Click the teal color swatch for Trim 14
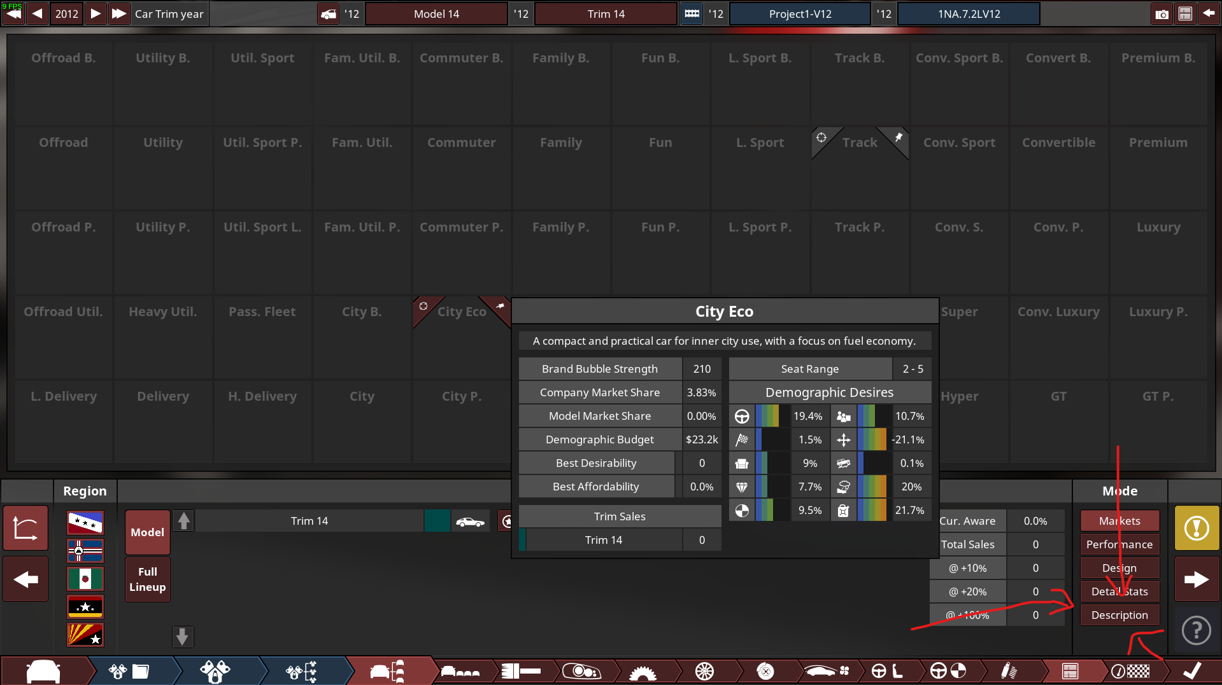Screen dimensions: 1222x685 click(437, 521)
